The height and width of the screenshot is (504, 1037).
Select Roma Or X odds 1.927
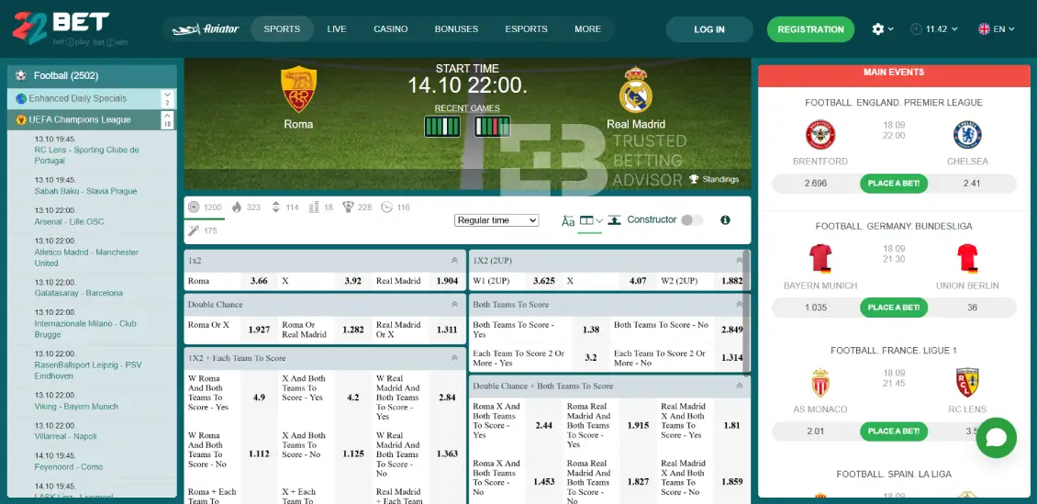[x=259, y=330]
